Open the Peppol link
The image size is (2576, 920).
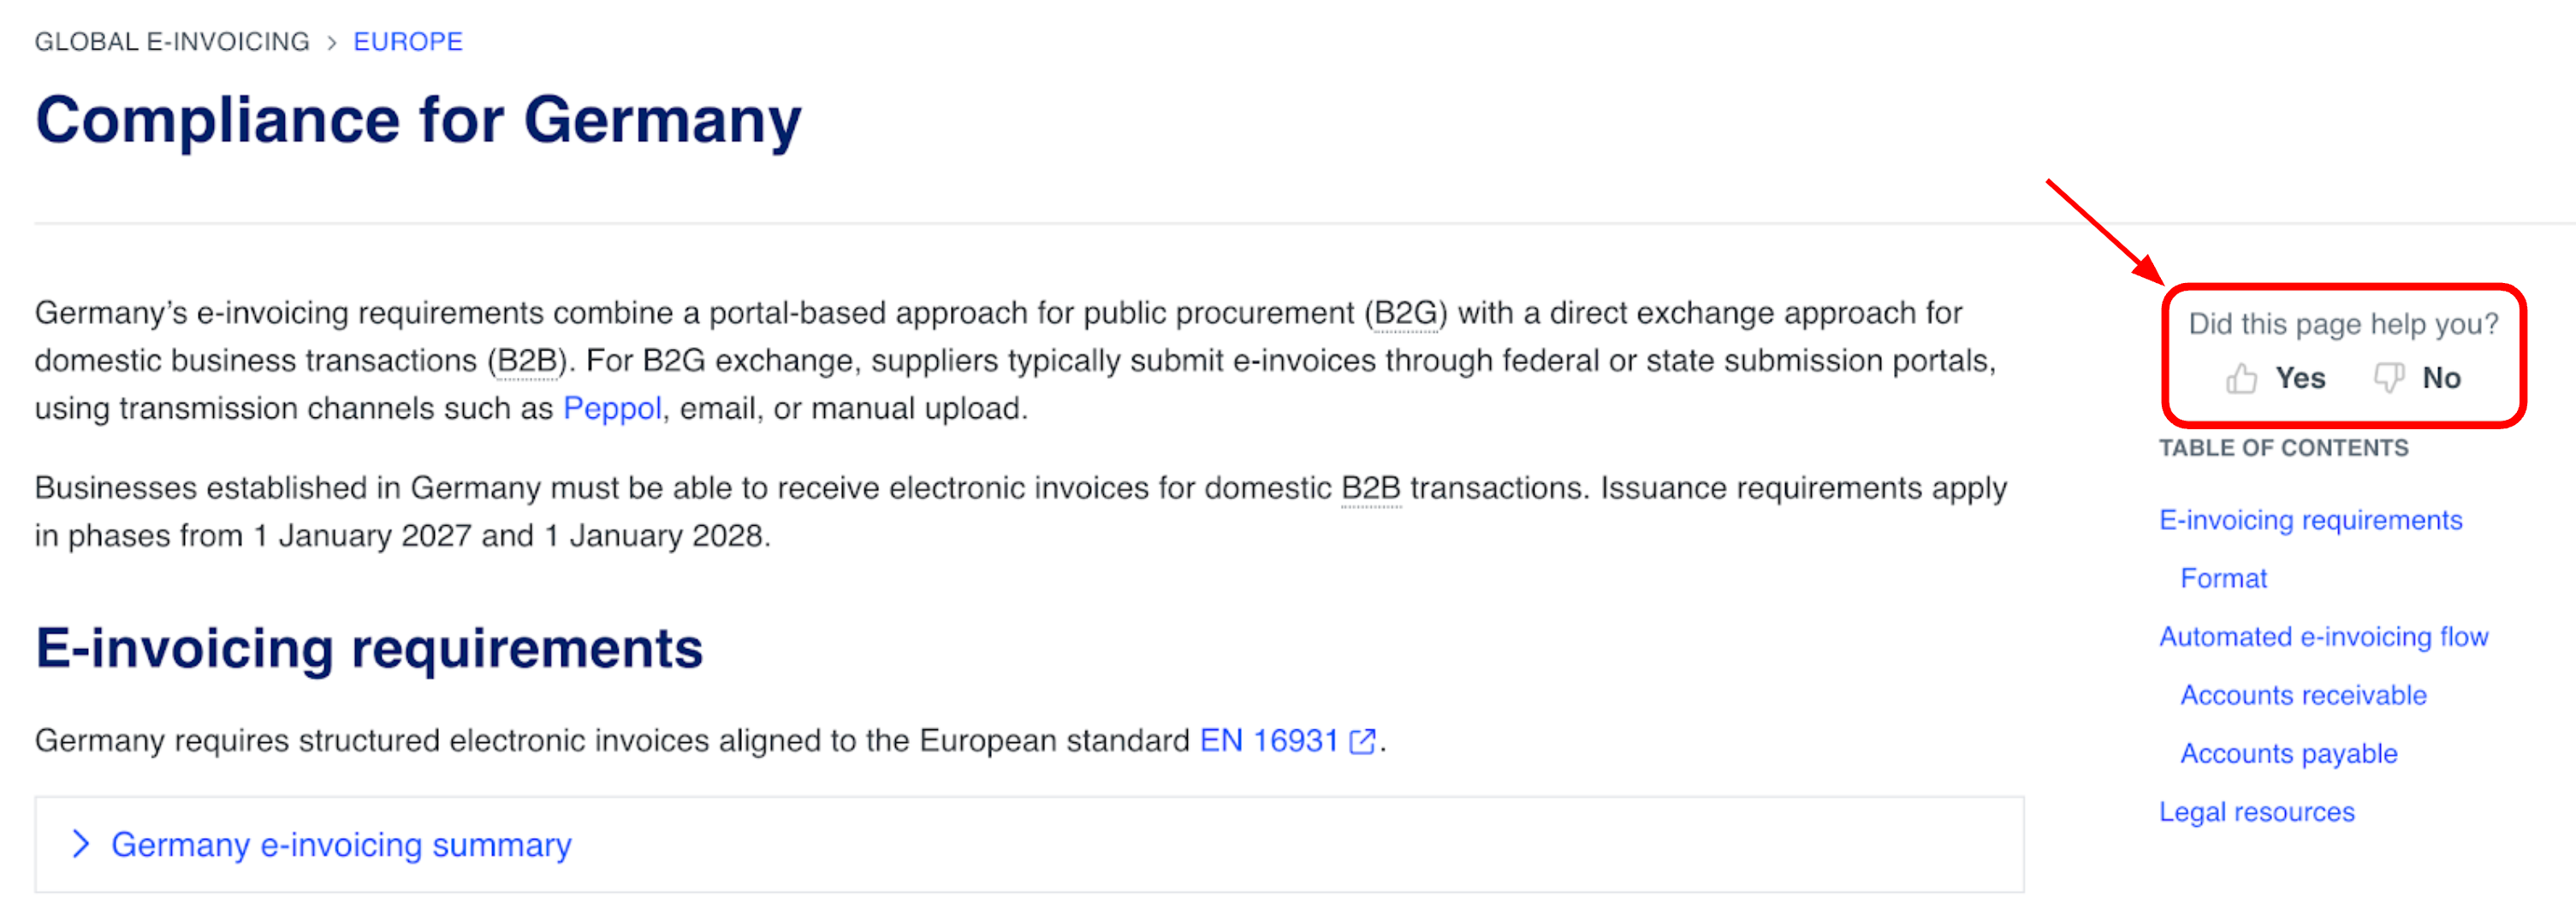[x=612, y=409]
